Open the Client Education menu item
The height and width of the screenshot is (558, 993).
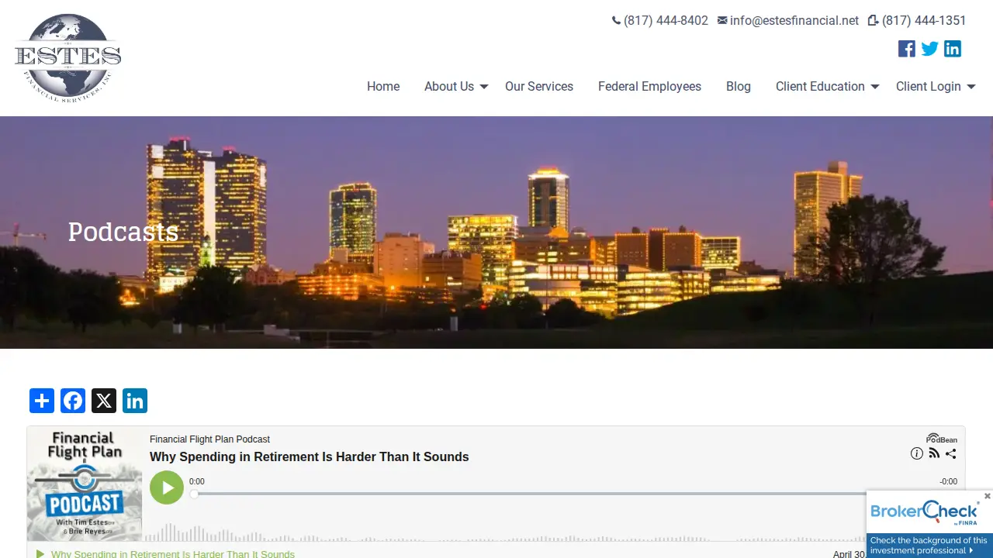coord(820,87)
